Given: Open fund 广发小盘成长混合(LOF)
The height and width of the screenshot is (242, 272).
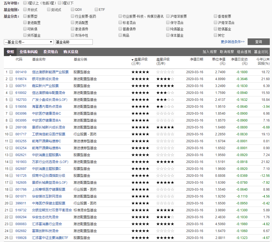Looking at the screenshot, I should pyautogui.click(x=50, y=100).
